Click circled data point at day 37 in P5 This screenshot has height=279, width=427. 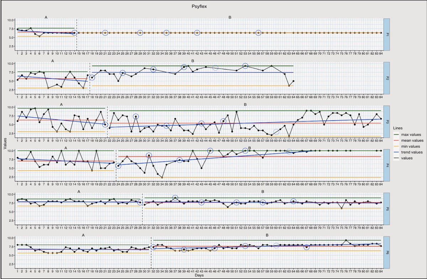click(175, 198)
